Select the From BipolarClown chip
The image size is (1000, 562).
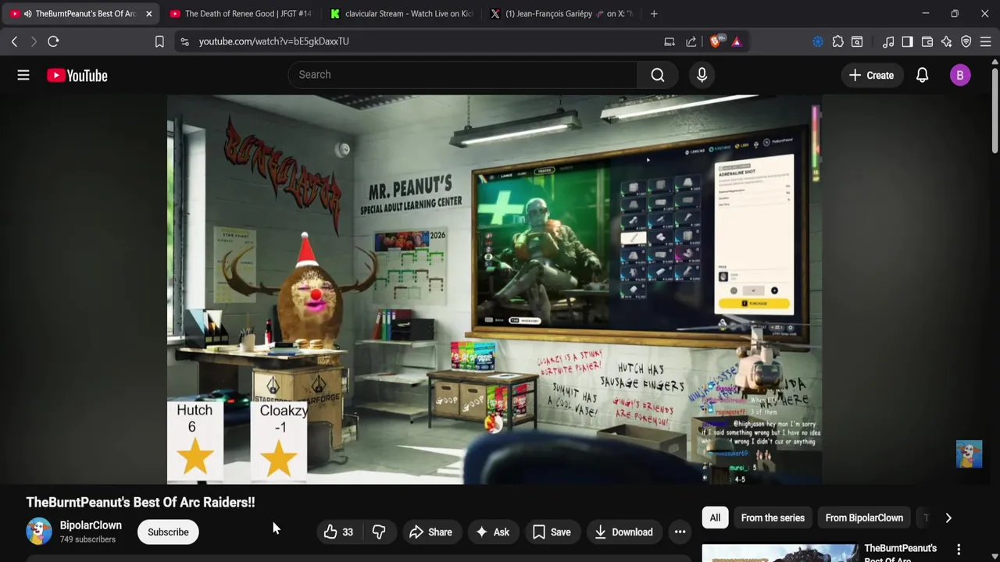864,518
